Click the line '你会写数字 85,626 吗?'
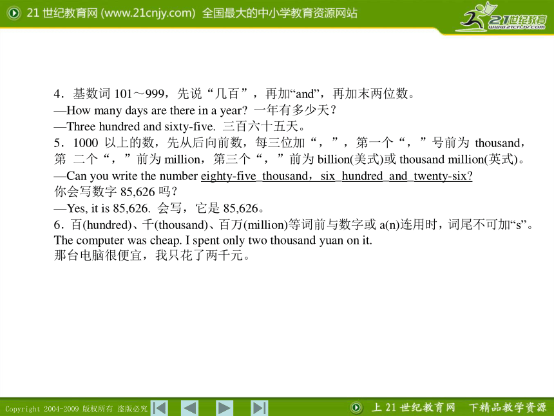The width and height of the screenshot is (554, 416). (115, 192)
